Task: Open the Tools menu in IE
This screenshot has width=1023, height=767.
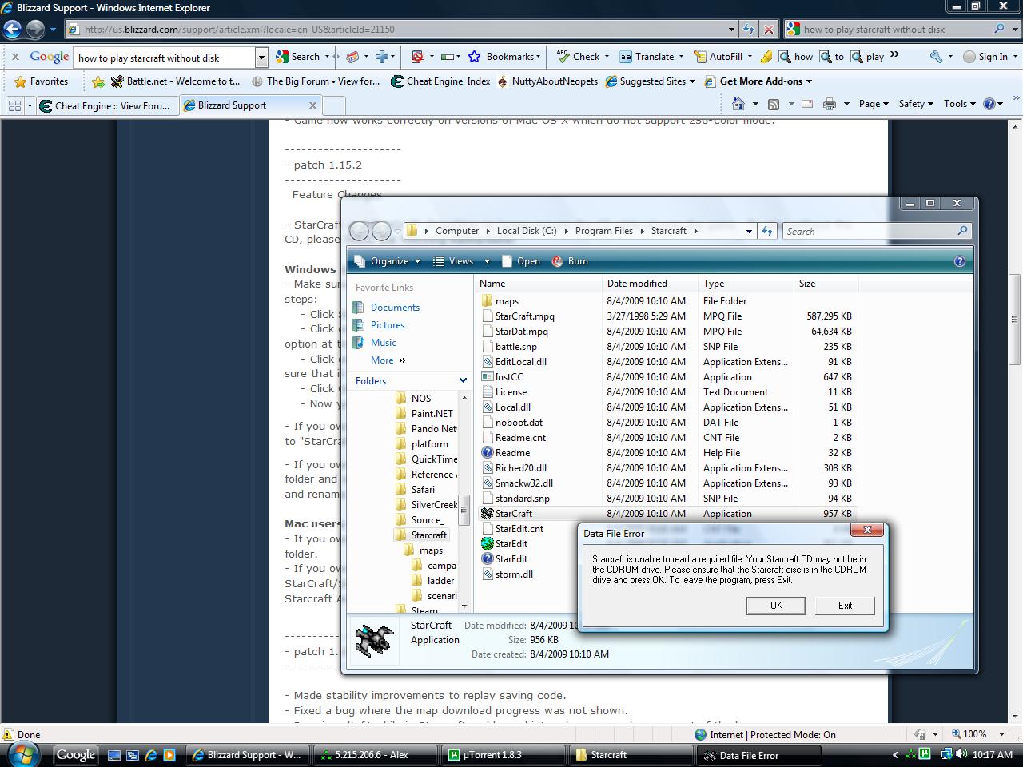Action: pos(960,104)
